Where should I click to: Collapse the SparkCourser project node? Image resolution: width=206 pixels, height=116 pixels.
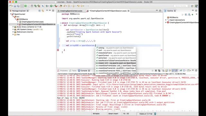11,14
